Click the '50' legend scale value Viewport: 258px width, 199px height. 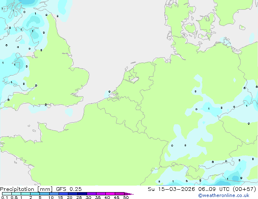point(126,197)
